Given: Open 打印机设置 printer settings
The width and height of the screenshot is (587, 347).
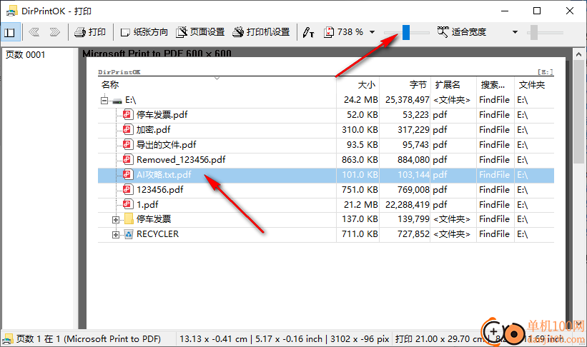Looking at the screenshot, I should click(x=261, y=32).
